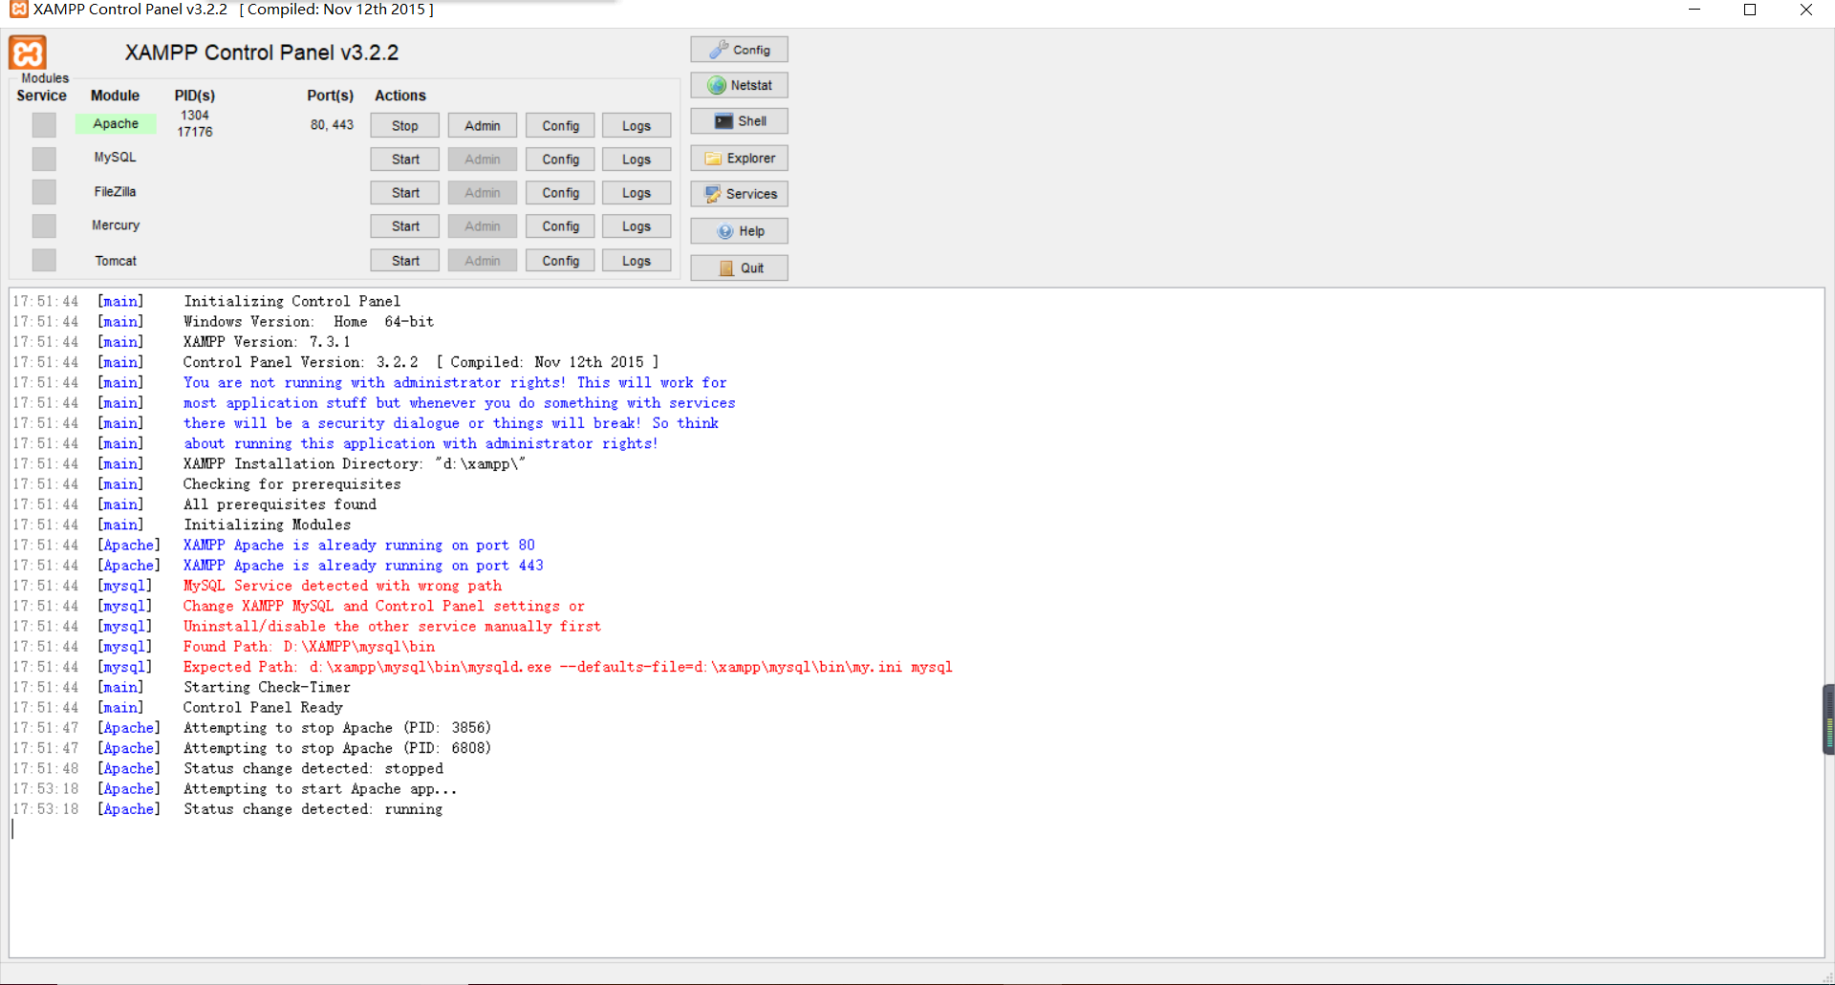The width and height of the screenshot is (1835, 985).
Task: Click Apache PID value 17176
Action: (x=195, y=132)
